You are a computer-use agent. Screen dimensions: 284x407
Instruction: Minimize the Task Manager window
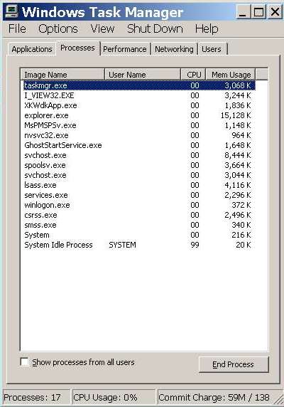click(x=243, y=12)
